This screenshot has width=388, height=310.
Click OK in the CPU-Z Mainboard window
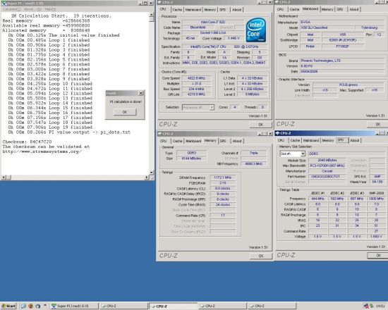pos(378,124)
